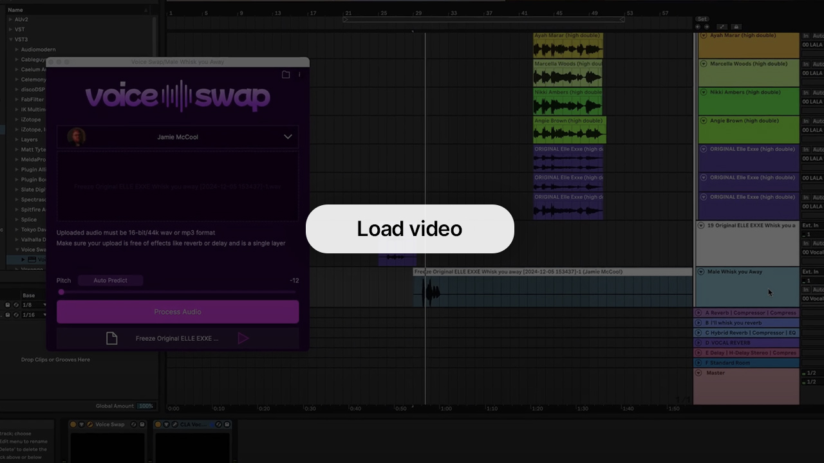Fold the Voice Swap device with the triangle
This screenshot has height=463, width=824.
point(82,424)
